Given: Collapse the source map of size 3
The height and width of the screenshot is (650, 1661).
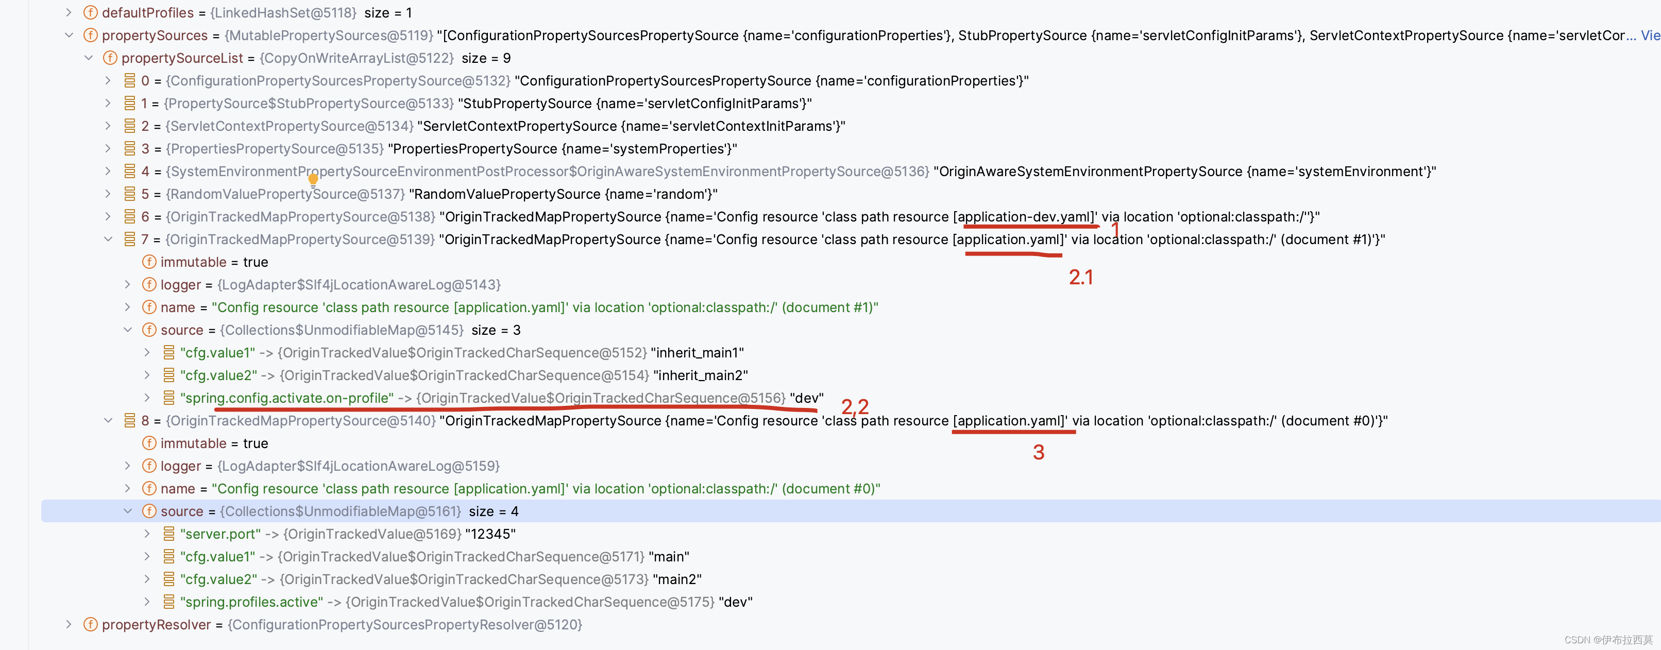Looking at the screenshot, I should pos(128,330).
